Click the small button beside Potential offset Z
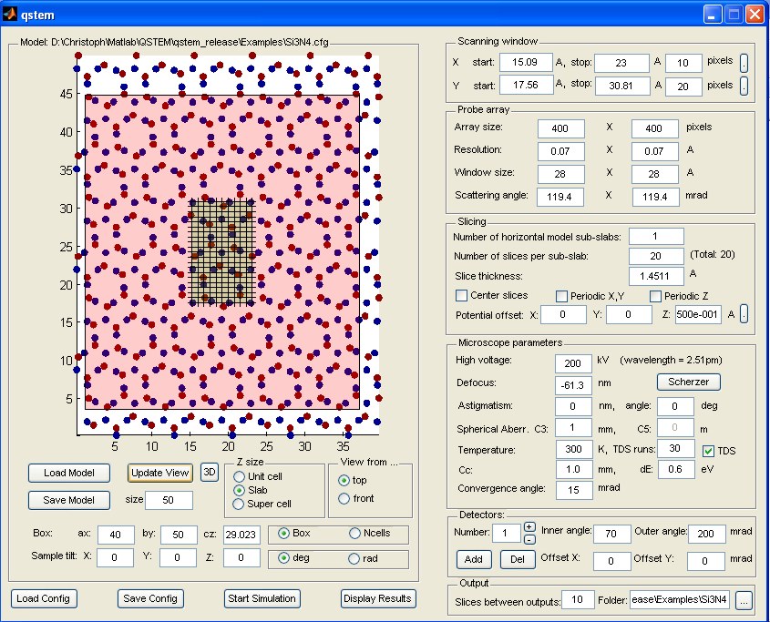 (x=744, y=314)
